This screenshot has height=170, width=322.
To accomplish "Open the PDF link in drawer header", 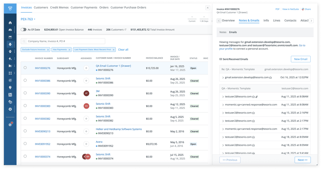I will (x=278, y=9).
